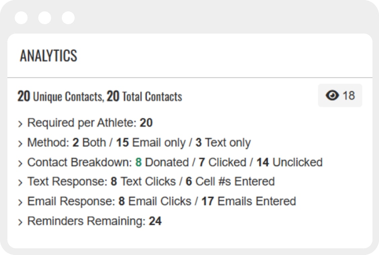
Task: Click 20 Total Contacts text
Action: pos(144,96)
